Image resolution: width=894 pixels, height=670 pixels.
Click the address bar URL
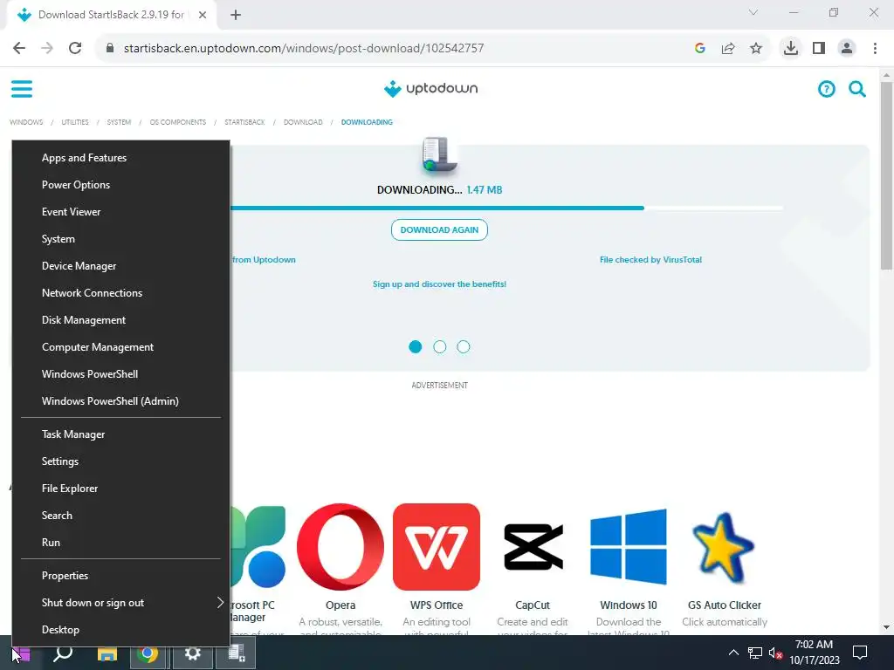pos(304,48)
